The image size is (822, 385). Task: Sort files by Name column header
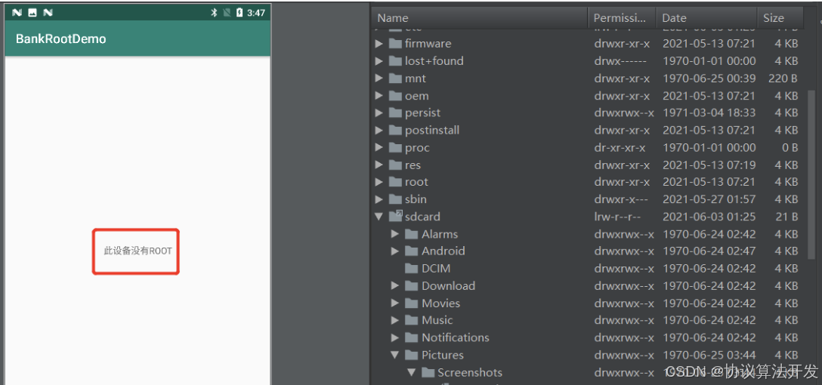click(x=480, y=18)
